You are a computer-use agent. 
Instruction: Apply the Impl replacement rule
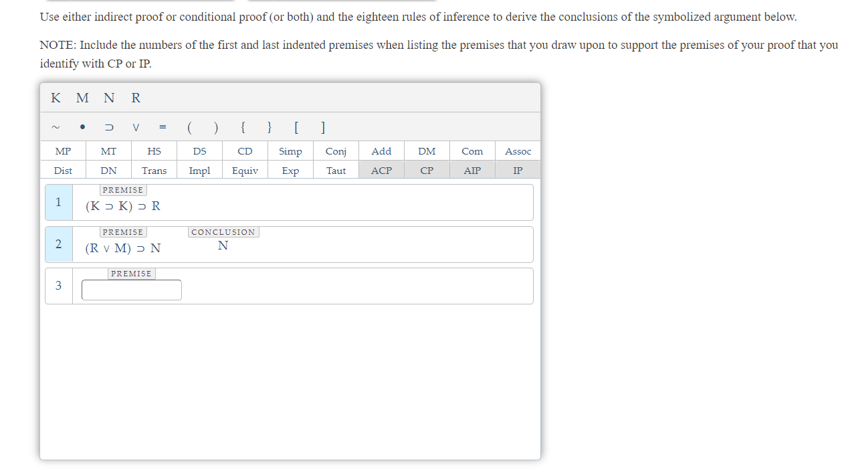199,170
